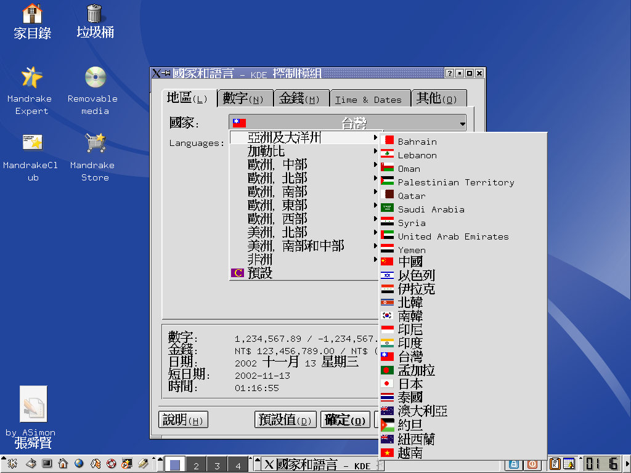The height and width of the screenshot is (473, 631).
Task: Switch to the 其他(O) tab
Action: [x=439, y=99]
